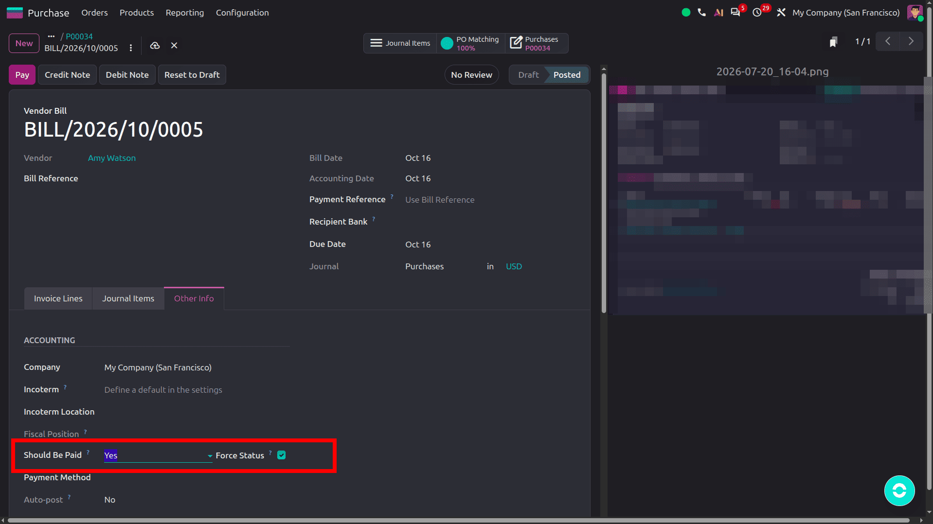Click the attachment preview image 2026-07-20_16-04.png

[766, 199]
